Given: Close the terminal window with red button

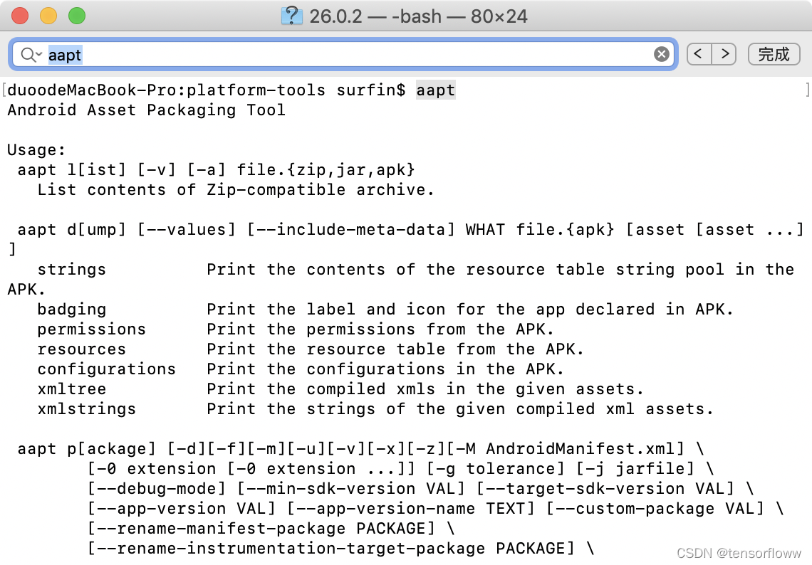Looking at the screenshot, I should (20, 16).
